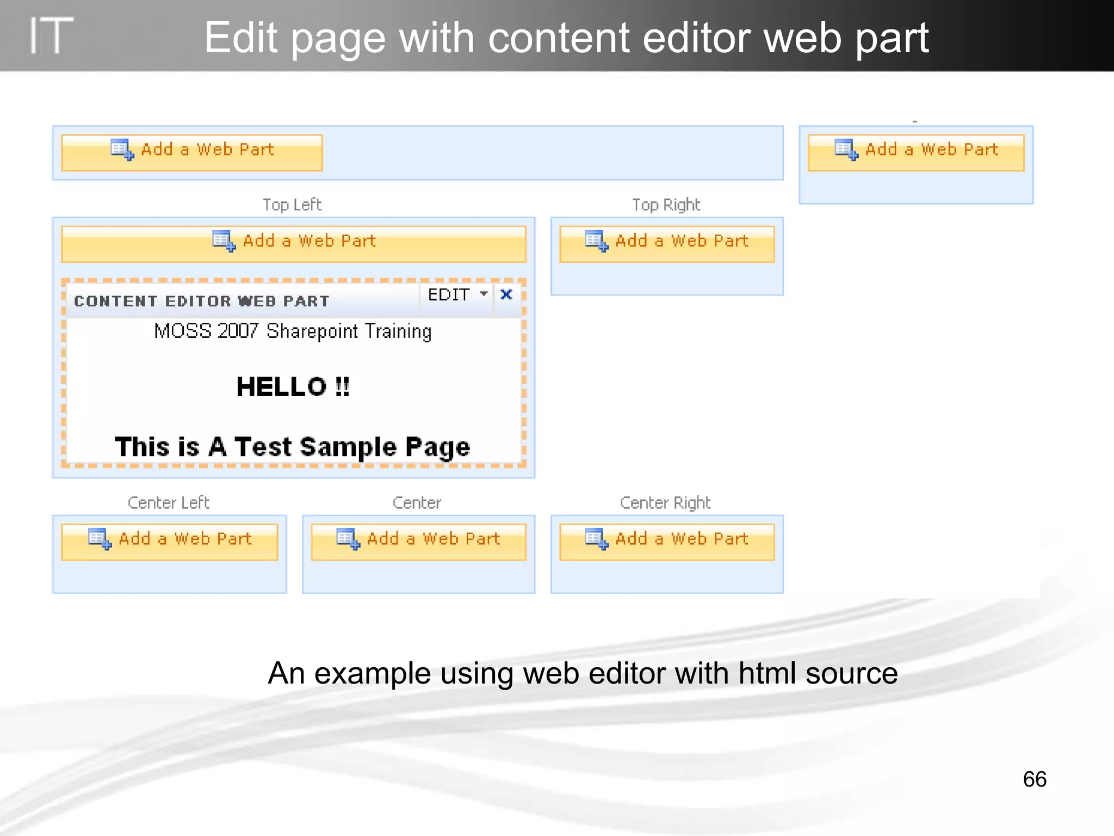Add a Web Part to Top Right zone
This screenshot has height=836, width=1114.
coord(667,244)
